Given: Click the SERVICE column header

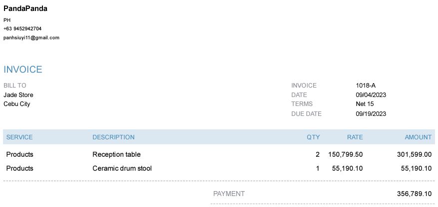Looking at the screenshot, I should [19, 137].
